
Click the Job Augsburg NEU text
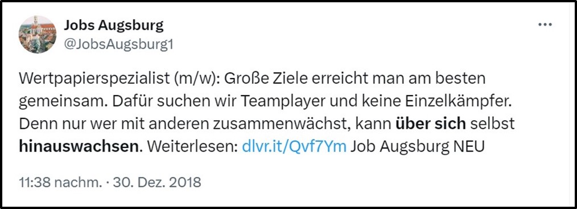point(418,147)
